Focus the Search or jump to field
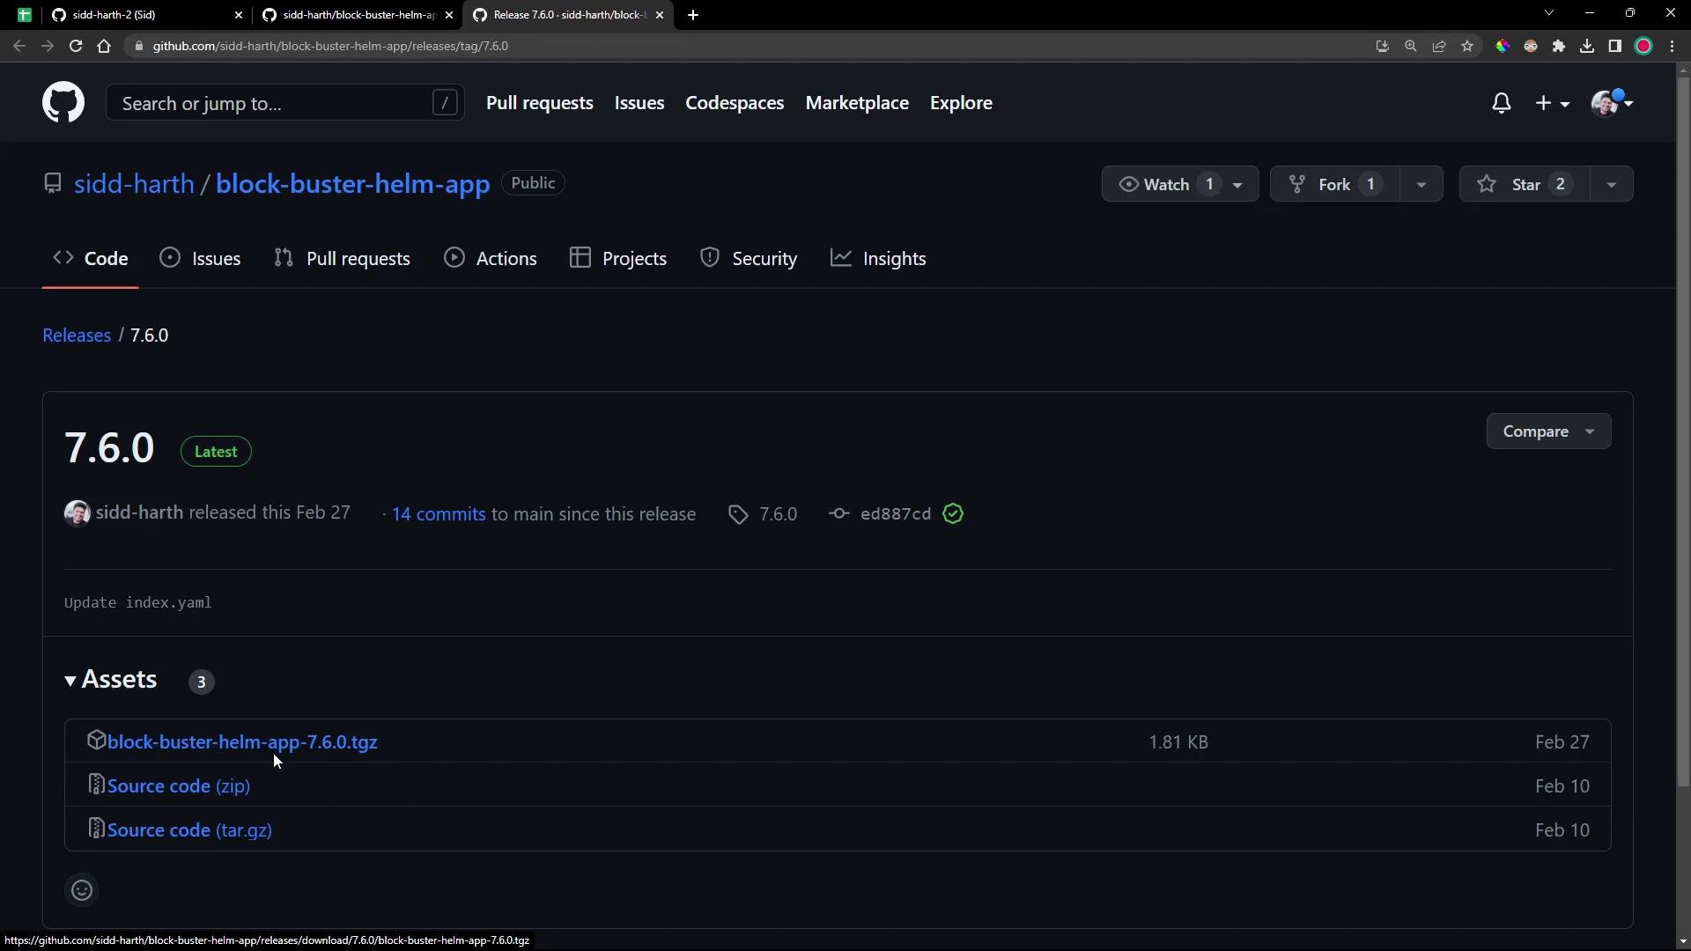The width and height of the screenshot is (1691, 951). (x=285, y=103)
